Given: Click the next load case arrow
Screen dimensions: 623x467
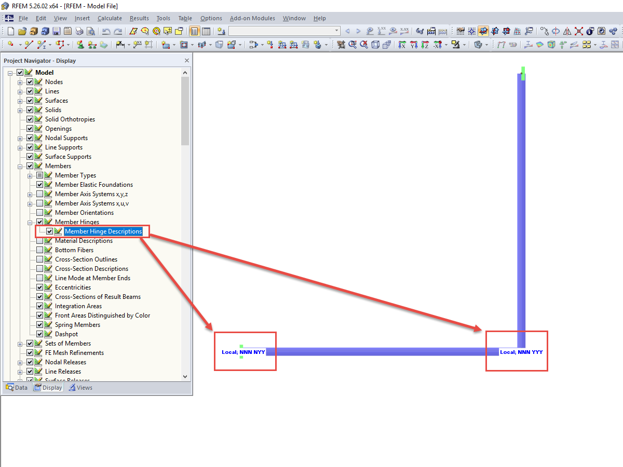Looking at the screenshot, I should 358,31.
